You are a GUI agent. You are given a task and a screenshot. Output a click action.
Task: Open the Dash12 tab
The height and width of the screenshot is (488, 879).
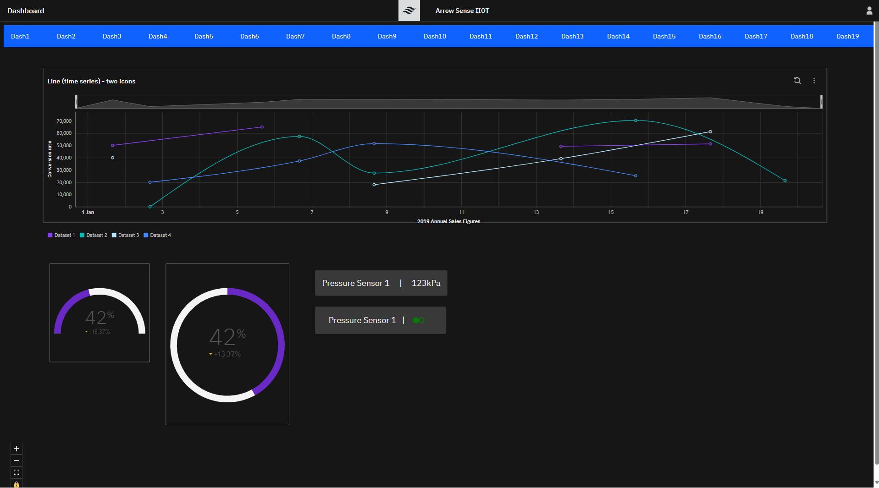point(526,36)
